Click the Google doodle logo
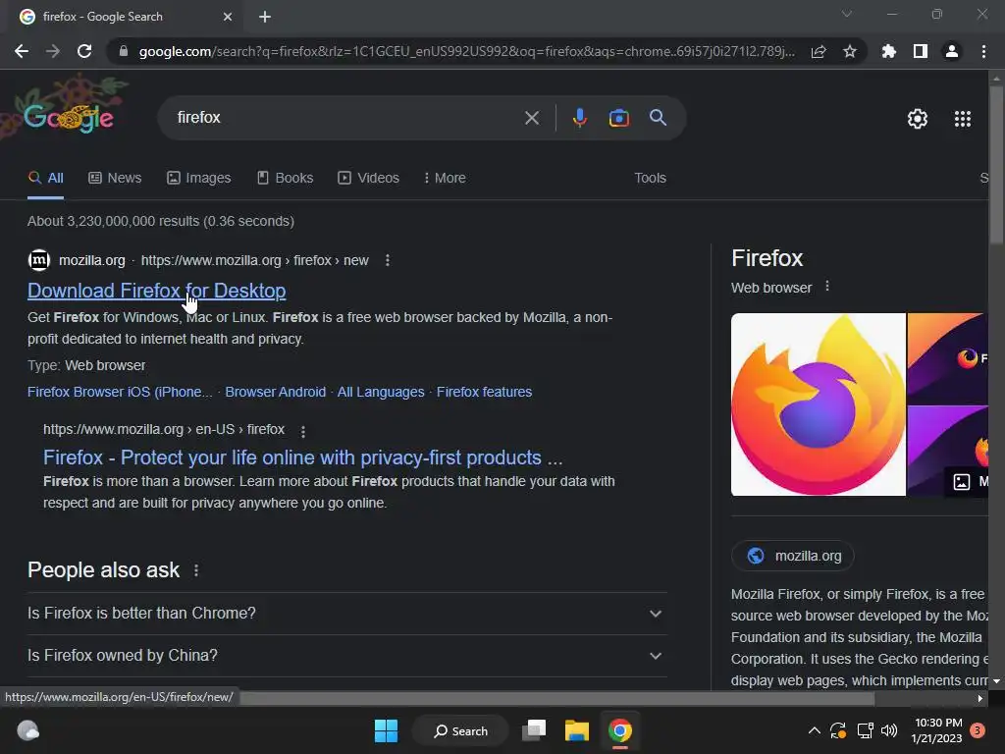The width and height of the screenshot is (1005, 754). coord(69,118)
